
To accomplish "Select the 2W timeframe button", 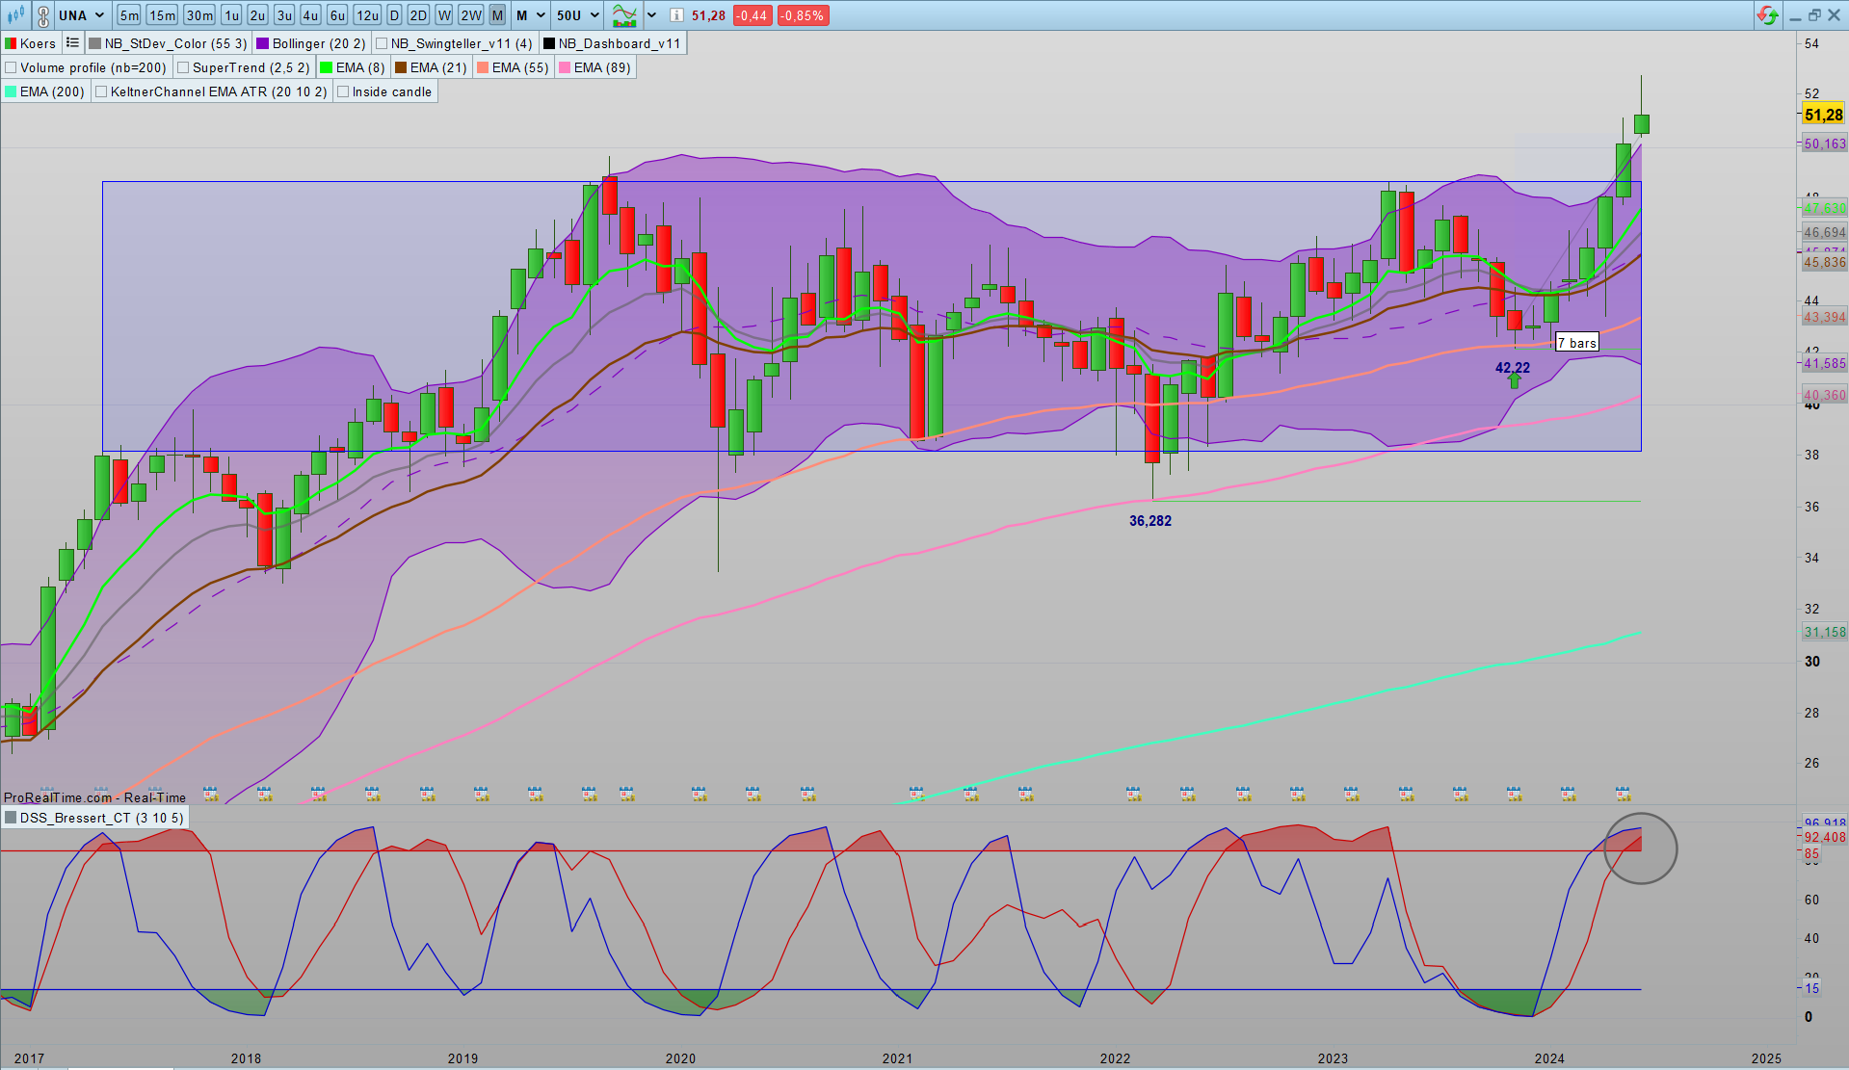I will 470,15.
